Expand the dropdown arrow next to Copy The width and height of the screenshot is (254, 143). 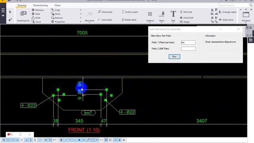pos(81,10)
